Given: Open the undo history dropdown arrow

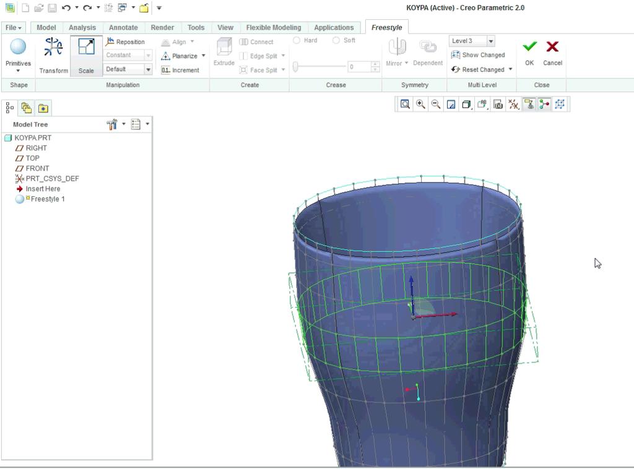Looking at the screenshot, I should pyautogui.click(x=77, y=7).
